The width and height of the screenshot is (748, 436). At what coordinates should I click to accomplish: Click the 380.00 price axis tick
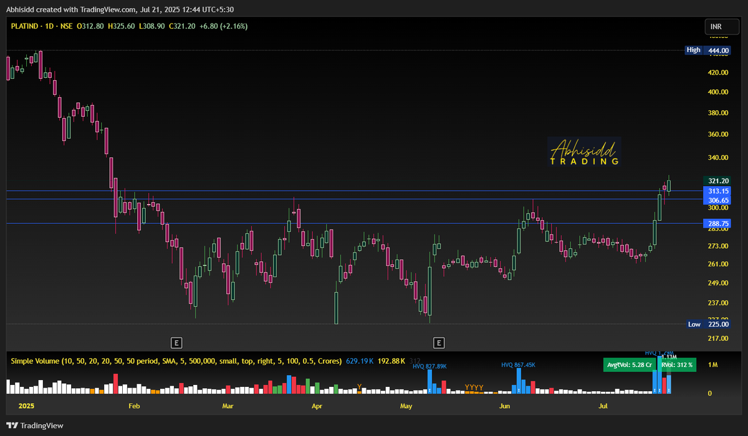click(718, 113)
